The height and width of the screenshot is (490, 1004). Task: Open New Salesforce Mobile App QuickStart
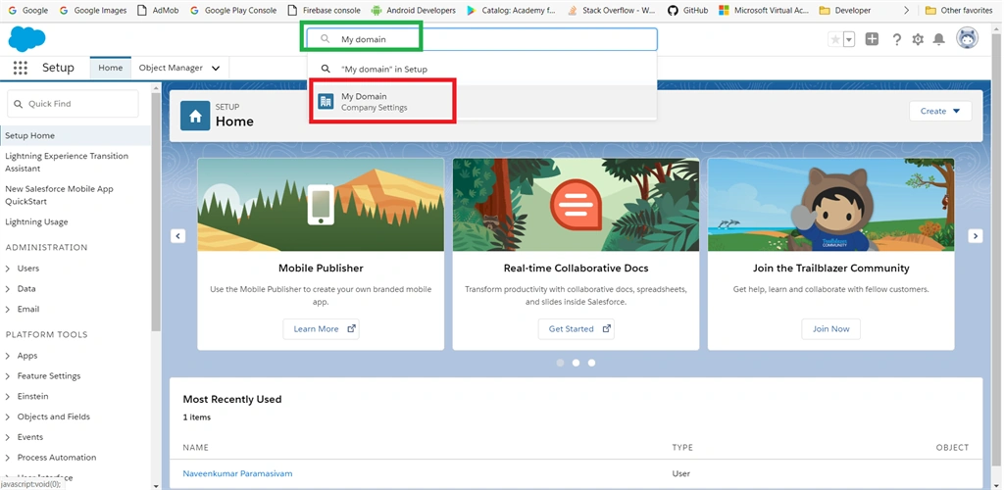pyautogui.click(x=59, y=195)
